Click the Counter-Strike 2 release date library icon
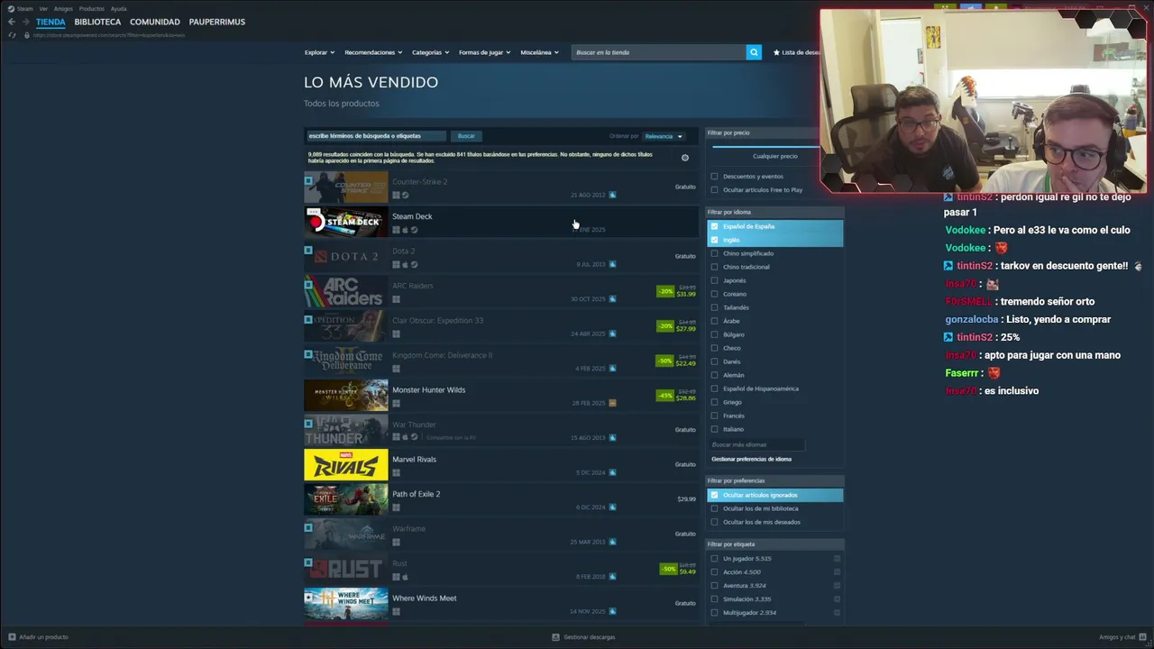 (612, 195)
